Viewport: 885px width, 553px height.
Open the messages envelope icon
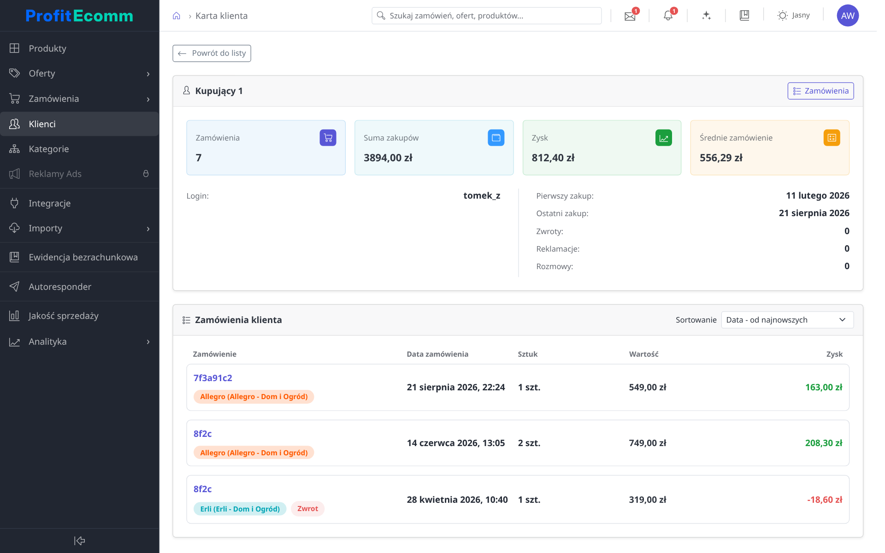630,16
